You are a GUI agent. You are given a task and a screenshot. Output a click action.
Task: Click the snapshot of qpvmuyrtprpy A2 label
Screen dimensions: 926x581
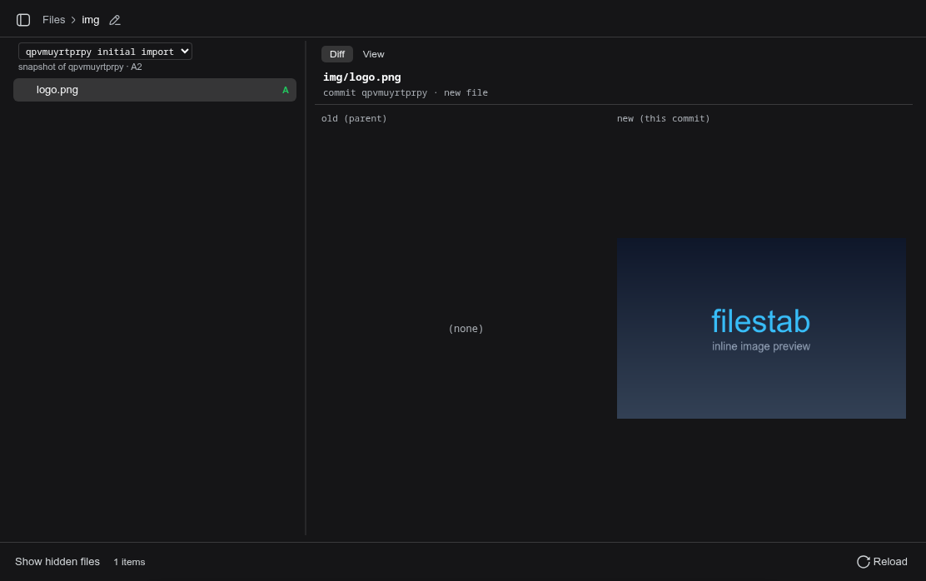80,67
